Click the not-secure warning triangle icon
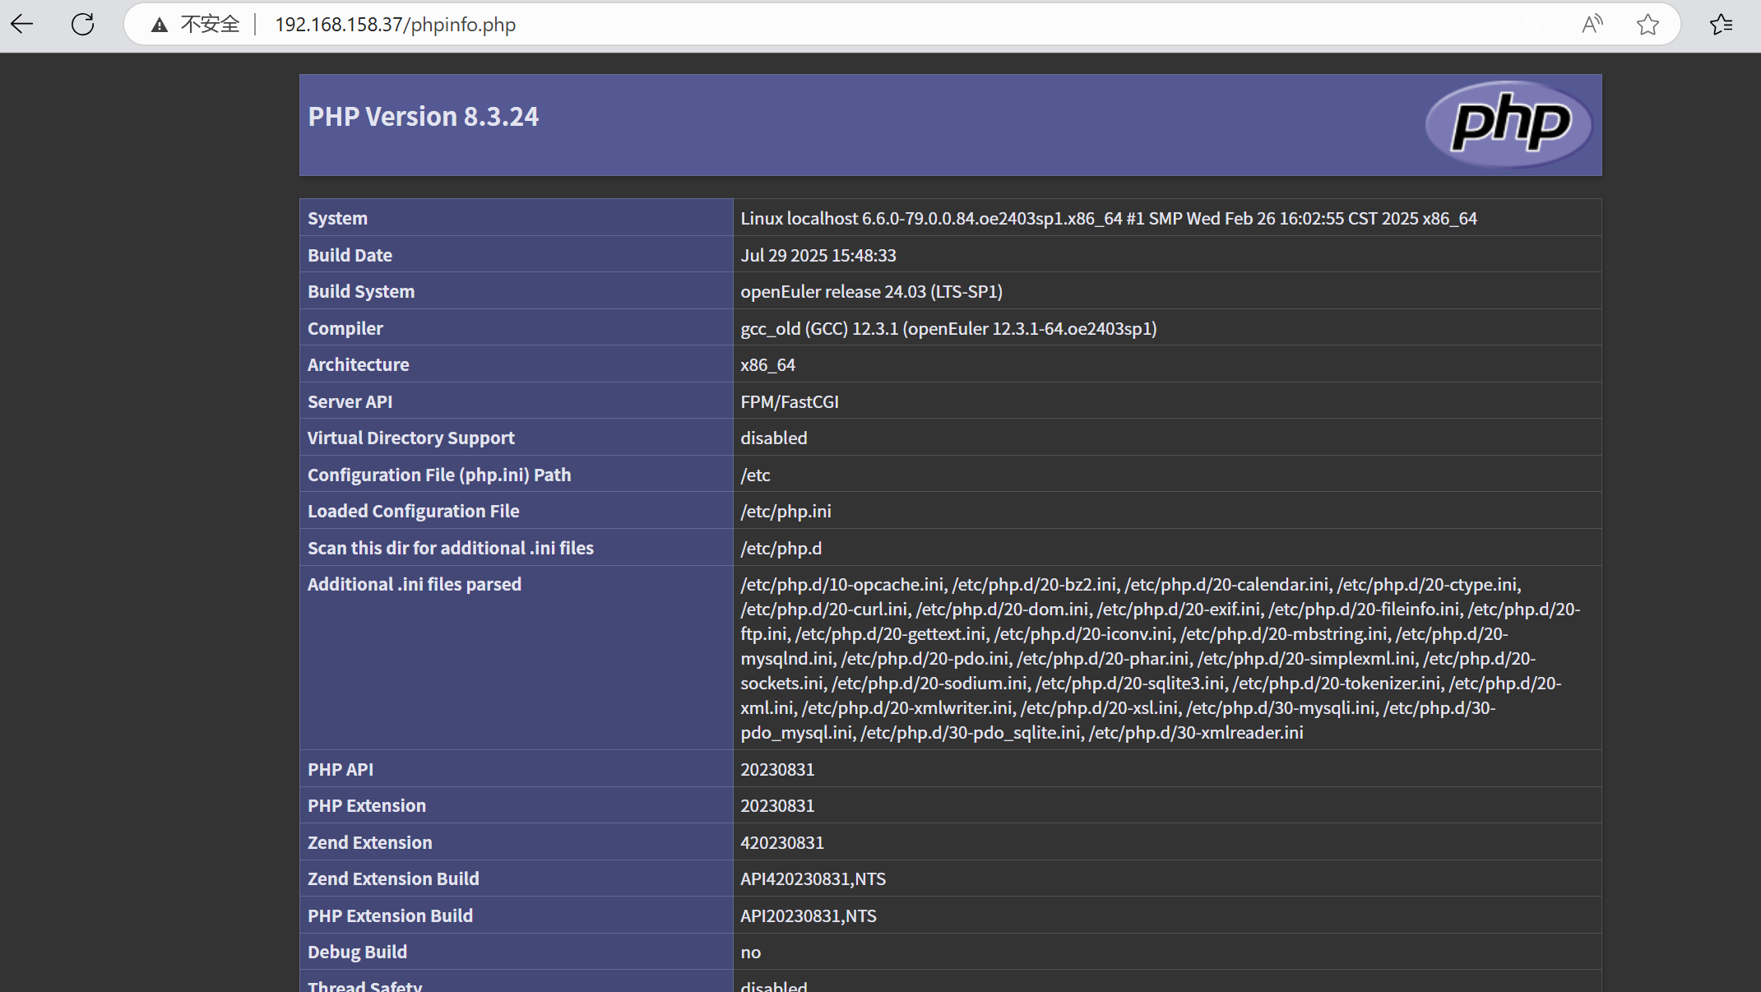 tap(160, 25)
